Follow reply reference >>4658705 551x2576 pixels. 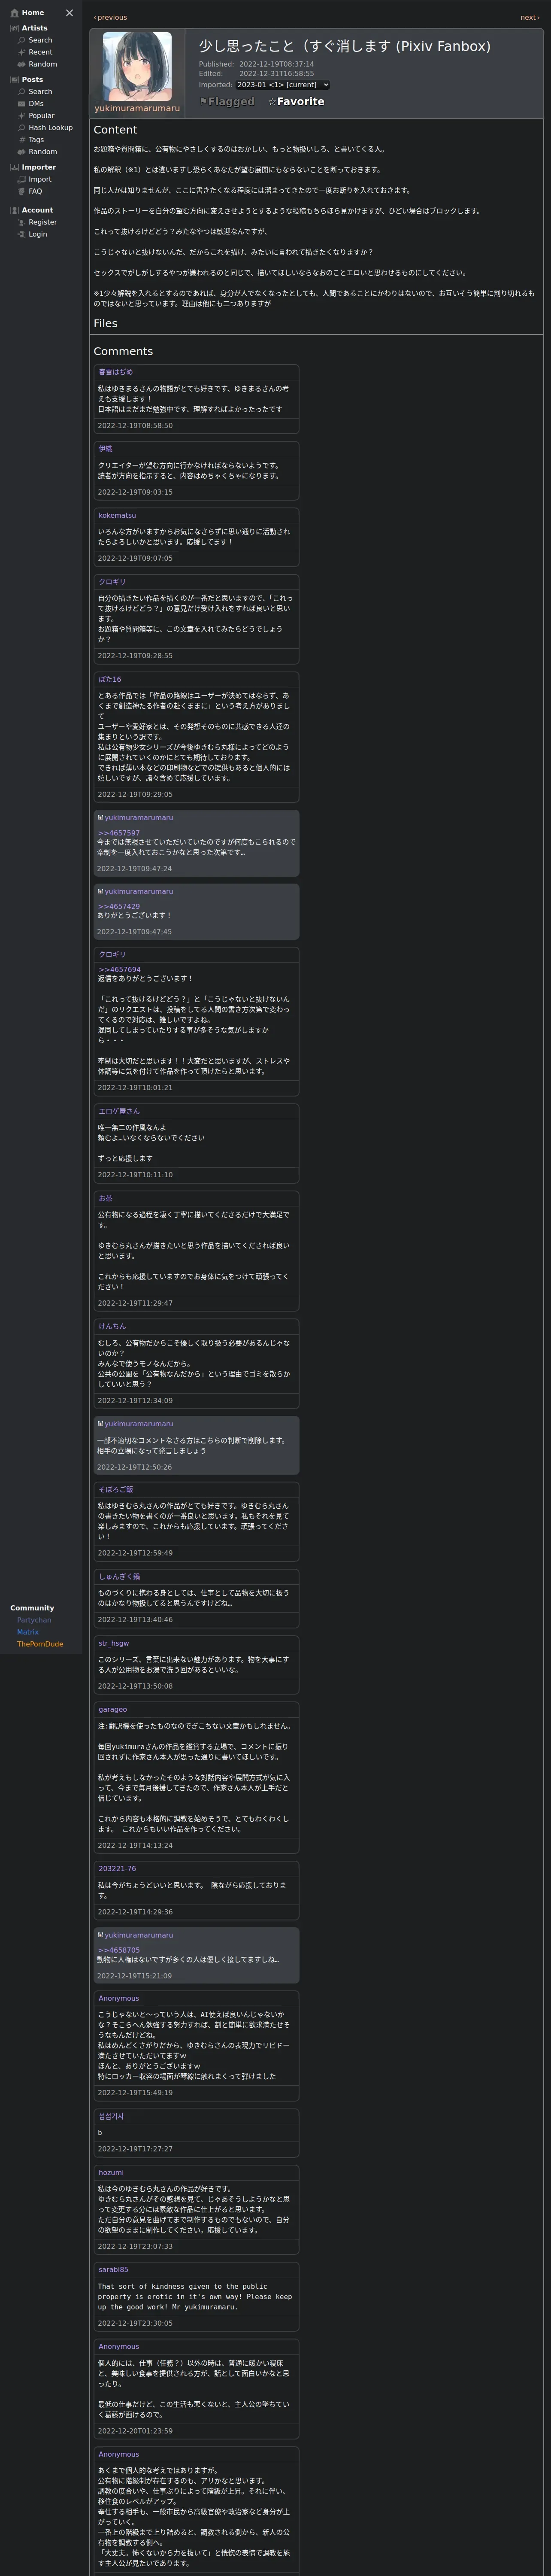pos(119,1950)
